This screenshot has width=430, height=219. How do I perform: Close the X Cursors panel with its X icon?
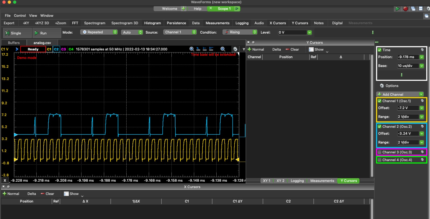(x=3, y=186)
